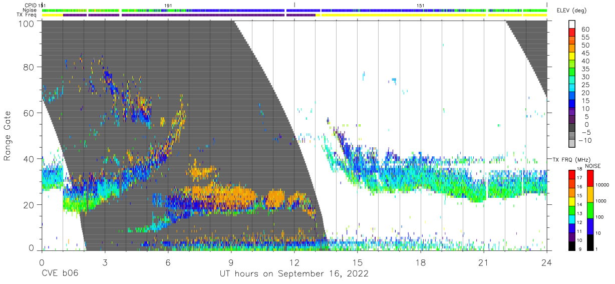The height and width of the screenshot is (284, 615).
Task: Click the ELEV colorbar label "60"
Action: 584,29
